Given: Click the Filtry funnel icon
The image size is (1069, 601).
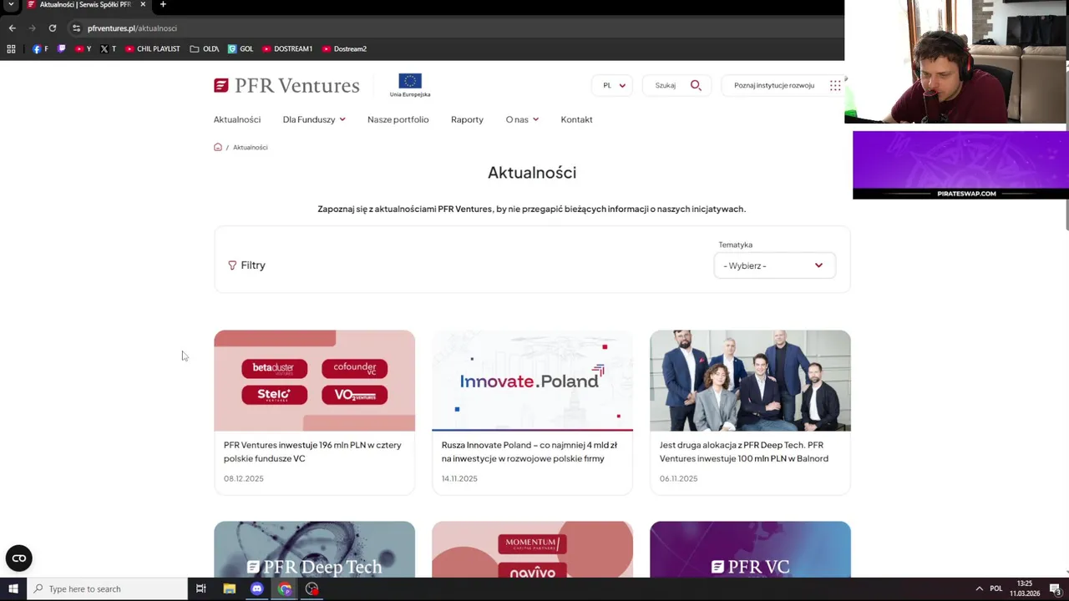Looking at the screenshot, I should click(x=232, y=265).
